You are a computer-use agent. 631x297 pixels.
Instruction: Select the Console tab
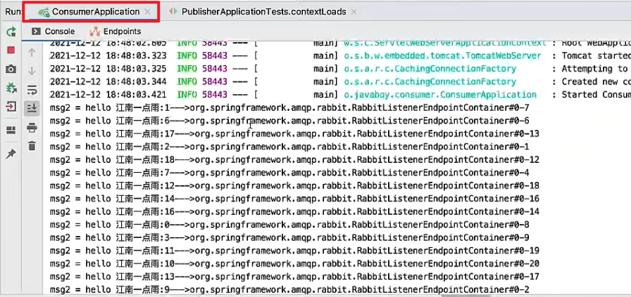click(53, 32)
